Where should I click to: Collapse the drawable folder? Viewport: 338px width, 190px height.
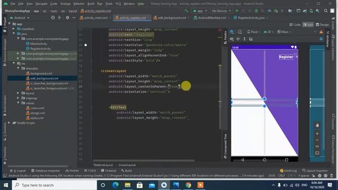18,68
